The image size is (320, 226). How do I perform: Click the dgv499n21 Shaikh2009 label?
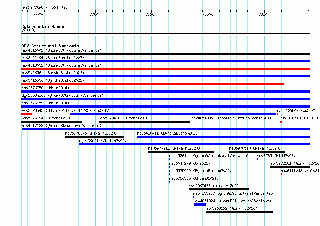(x=103, y=141)
